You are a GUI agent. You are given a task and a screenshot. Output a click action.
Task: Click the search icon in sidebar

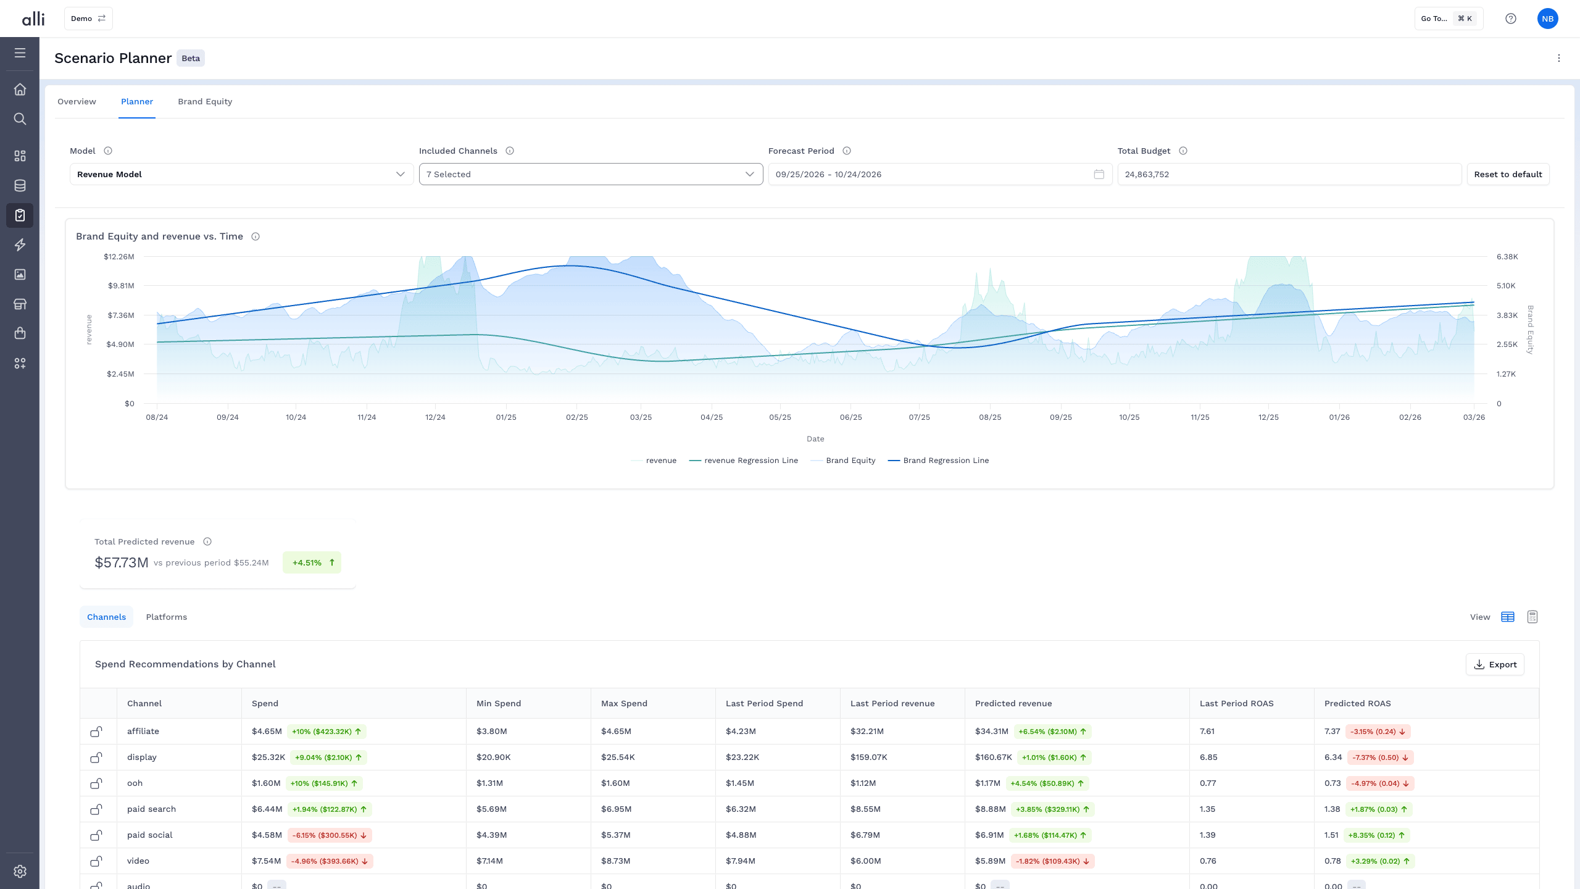(20, 119)
